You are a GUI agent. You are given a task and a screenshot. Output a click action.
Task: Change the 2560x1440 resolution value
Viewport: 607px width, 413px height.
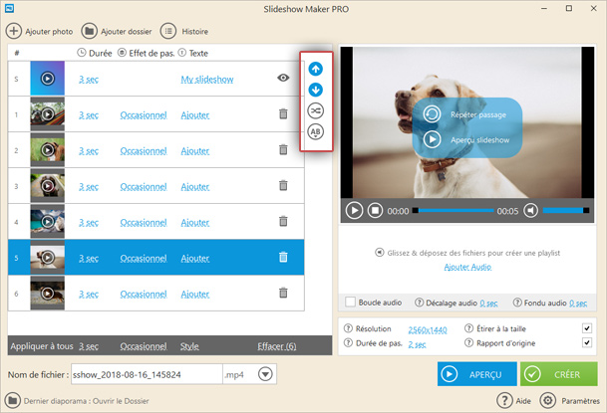pyautogui.click(x=428, y=330)
